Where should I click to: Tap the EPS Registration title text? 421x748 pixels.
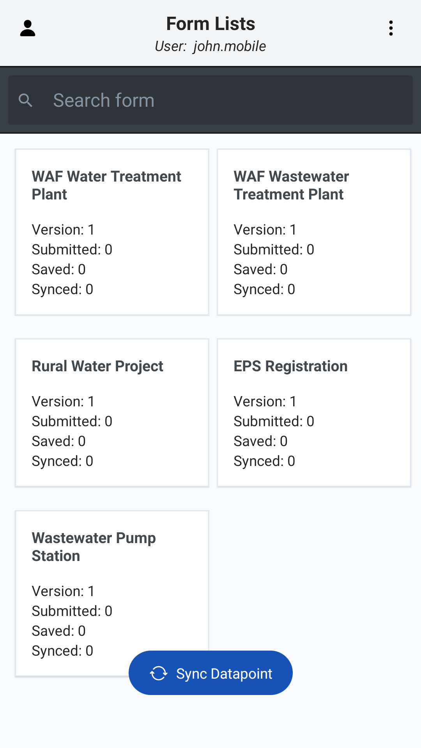(x=290, y=366)
